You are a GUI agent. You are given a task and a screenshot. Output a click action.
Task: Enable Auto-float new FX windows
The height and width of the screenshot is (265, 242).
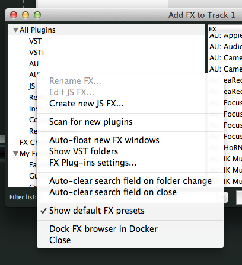(x=130, y=140)
